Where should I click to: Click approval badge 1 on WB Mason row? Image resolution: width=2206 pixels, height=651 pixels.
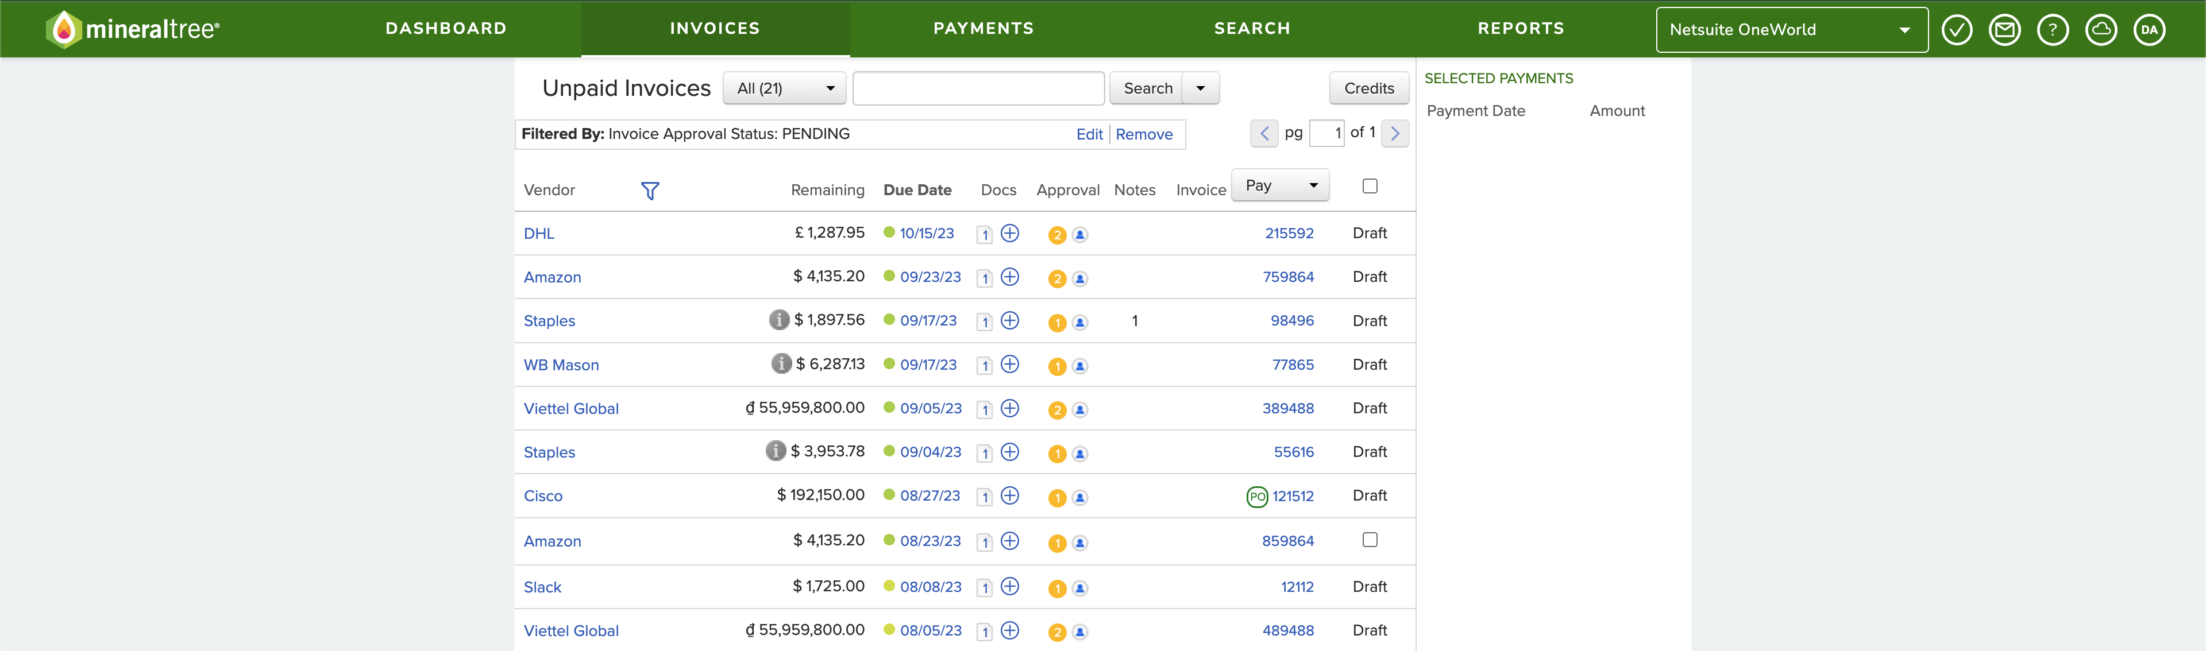[1057, 366]
